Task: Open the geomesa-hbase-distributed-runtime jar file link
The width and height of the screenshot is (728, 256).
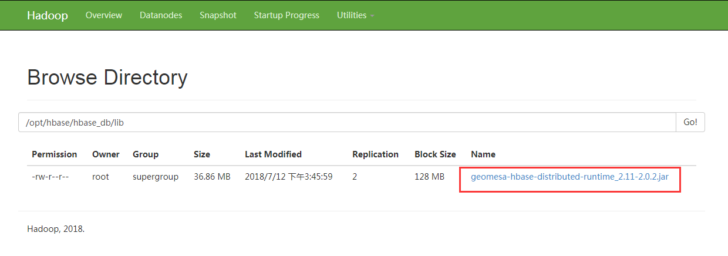Action: (569, 177)
